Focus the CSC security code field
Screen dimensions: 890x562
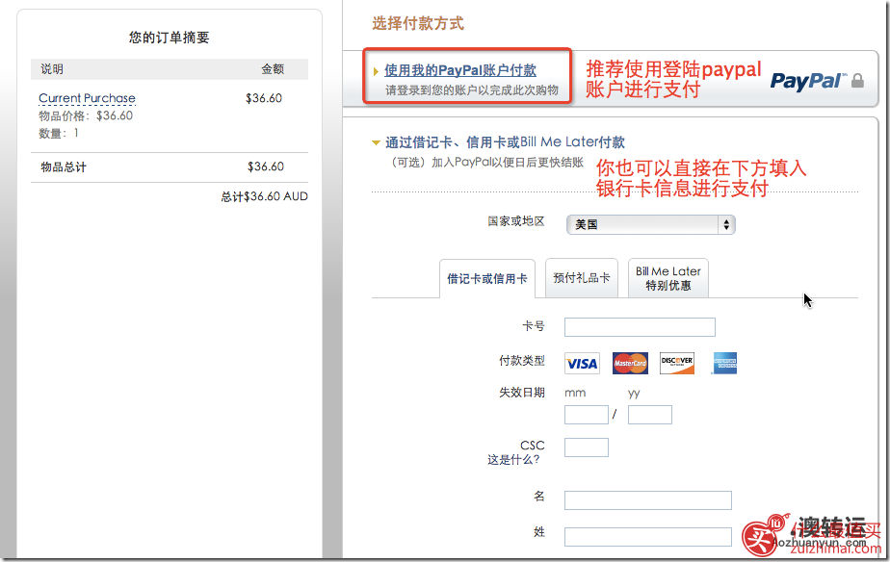click(587, 447)
